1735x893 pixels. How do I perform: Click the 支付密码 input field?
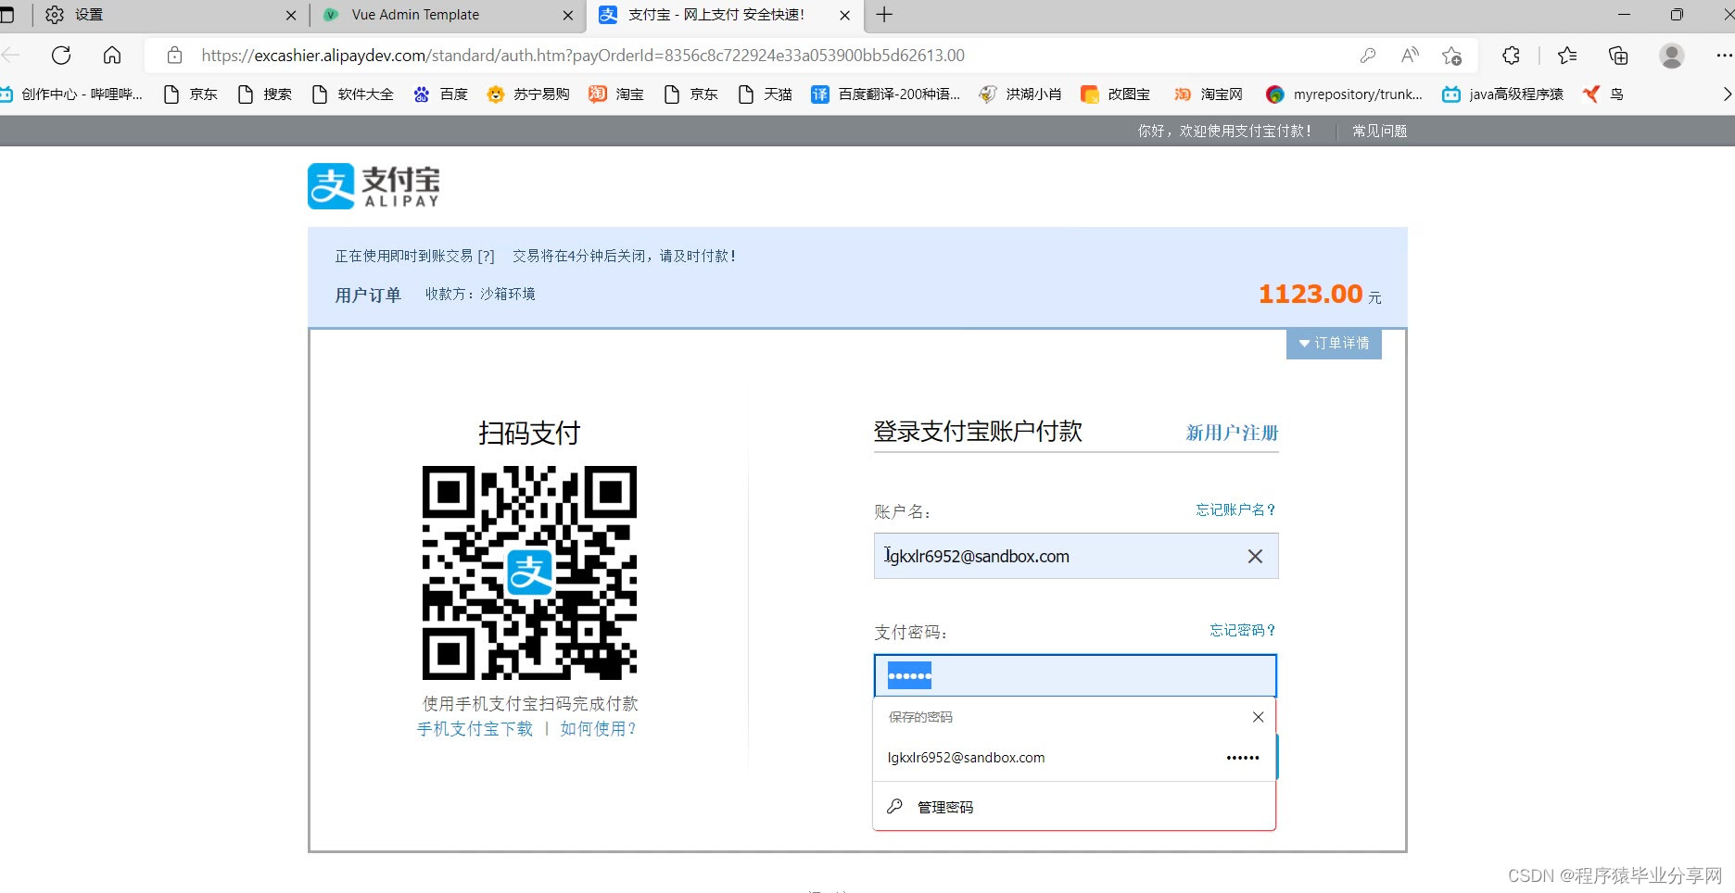[x=1075, y=675]
